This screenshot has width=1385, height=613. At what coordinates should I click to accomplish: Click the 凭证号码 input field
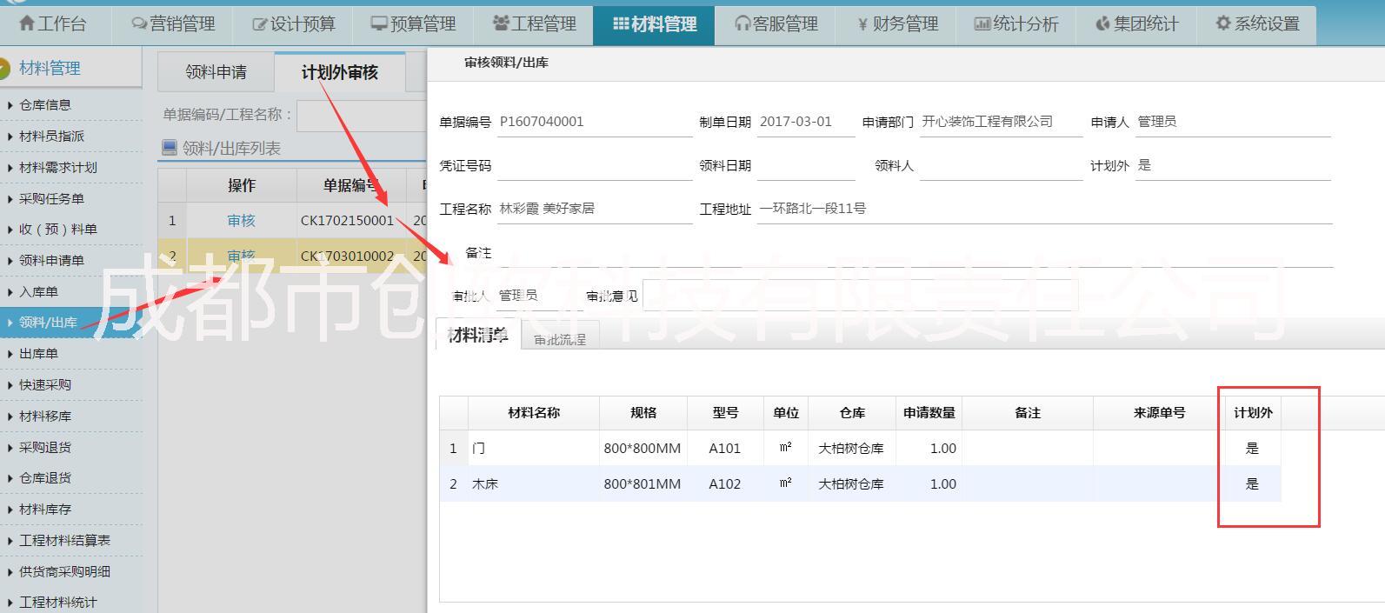[x=595, y=166]
